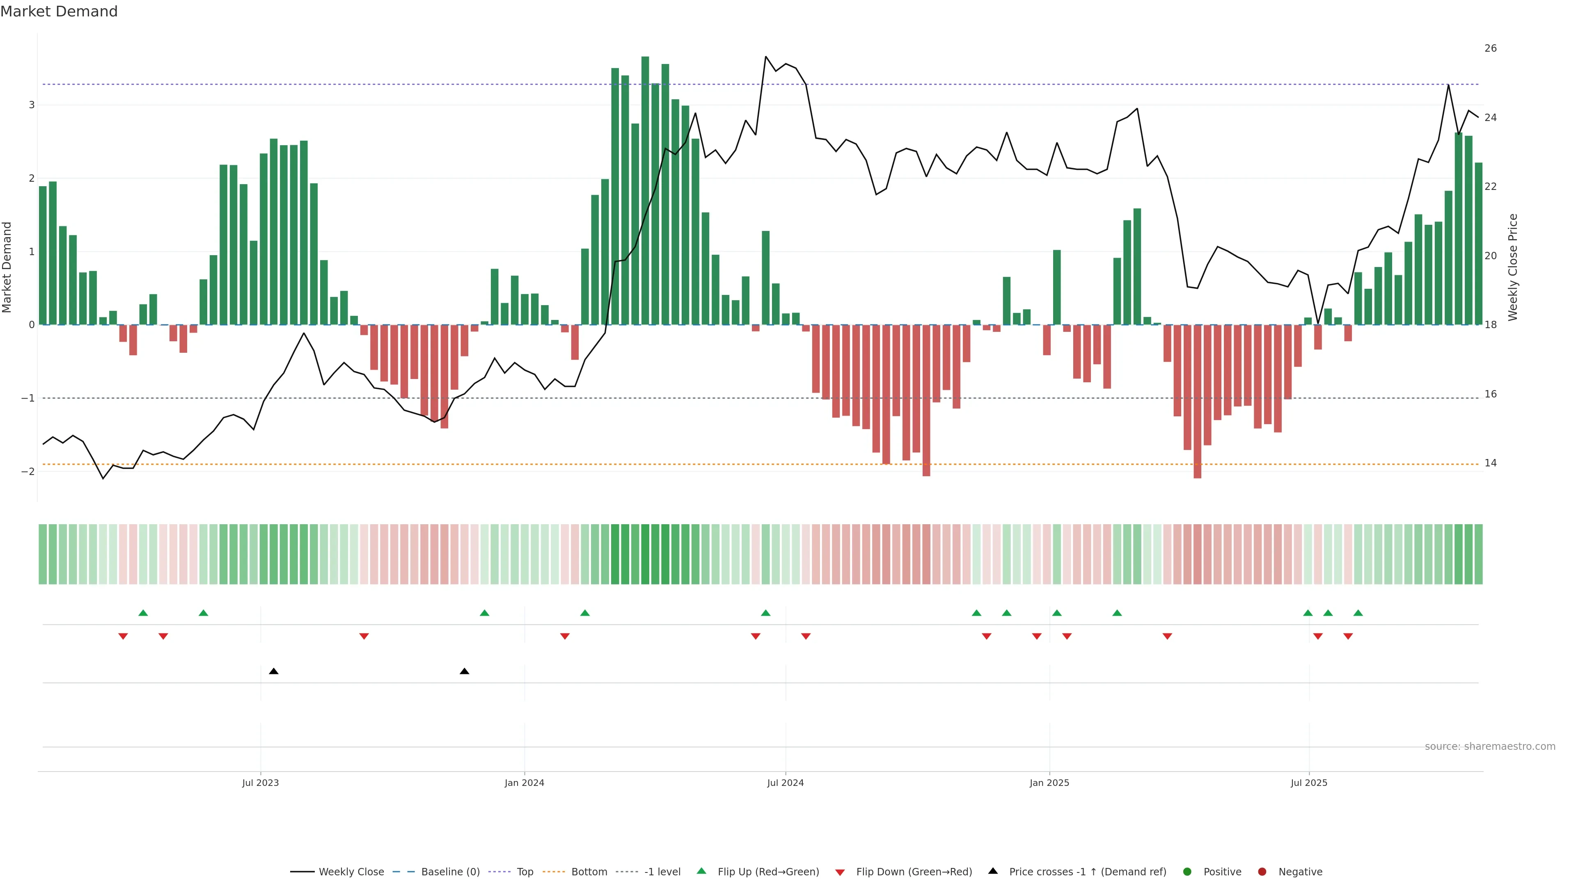The height and width of the screenshot is (886, 1576).
Task: Click the darkest green heatmap strip cell
Action: coord(645,554)
